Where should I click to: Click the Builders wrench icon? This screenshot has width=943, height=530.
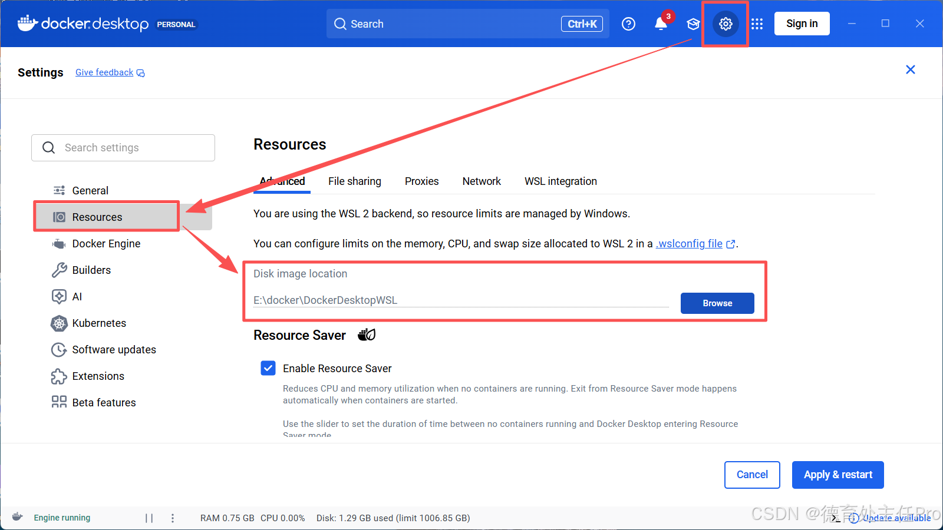(59, 270)
